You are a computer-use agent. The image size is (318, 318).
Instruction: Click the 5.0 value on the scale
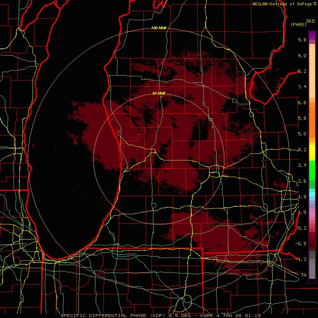302,134
